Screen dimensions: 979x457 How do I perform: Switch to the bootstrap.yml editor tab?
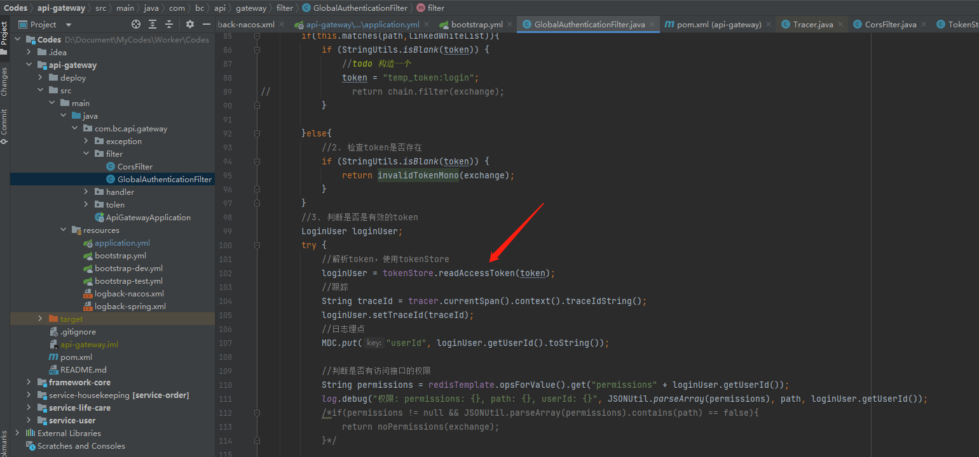tap(476, 24)
